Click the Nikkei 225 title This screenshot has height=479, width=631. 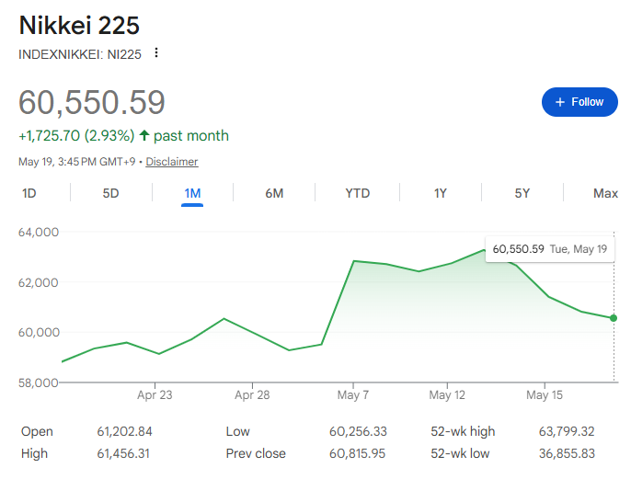point(79,26)
